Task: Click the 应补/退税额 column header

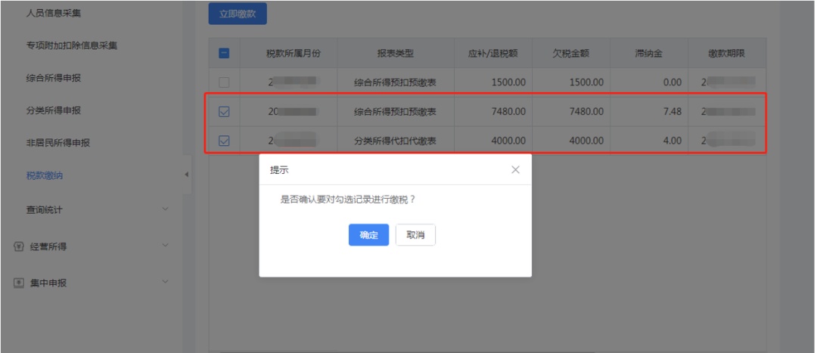Action: point(493,53)
